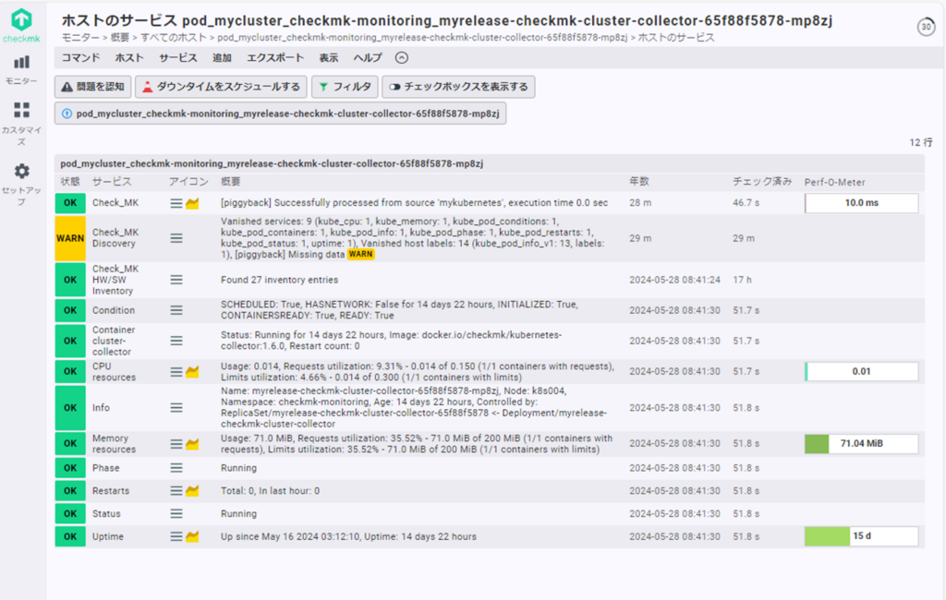946x600 pixels.
Task: Click the host name button below toolbar
Action: coord(281,114)
